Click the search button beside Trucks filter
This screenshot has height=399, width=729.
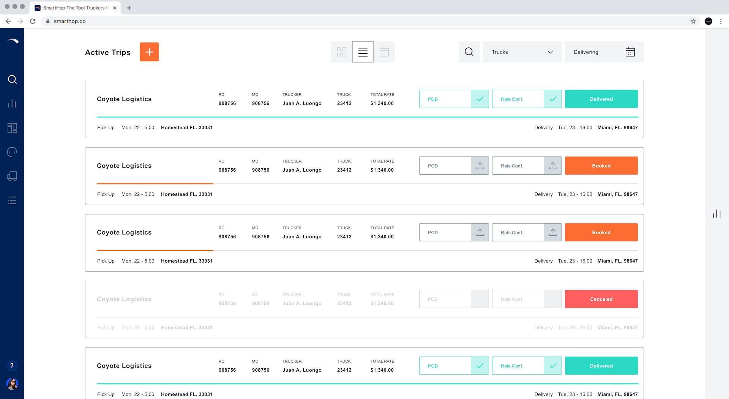[x=469, y=52]
